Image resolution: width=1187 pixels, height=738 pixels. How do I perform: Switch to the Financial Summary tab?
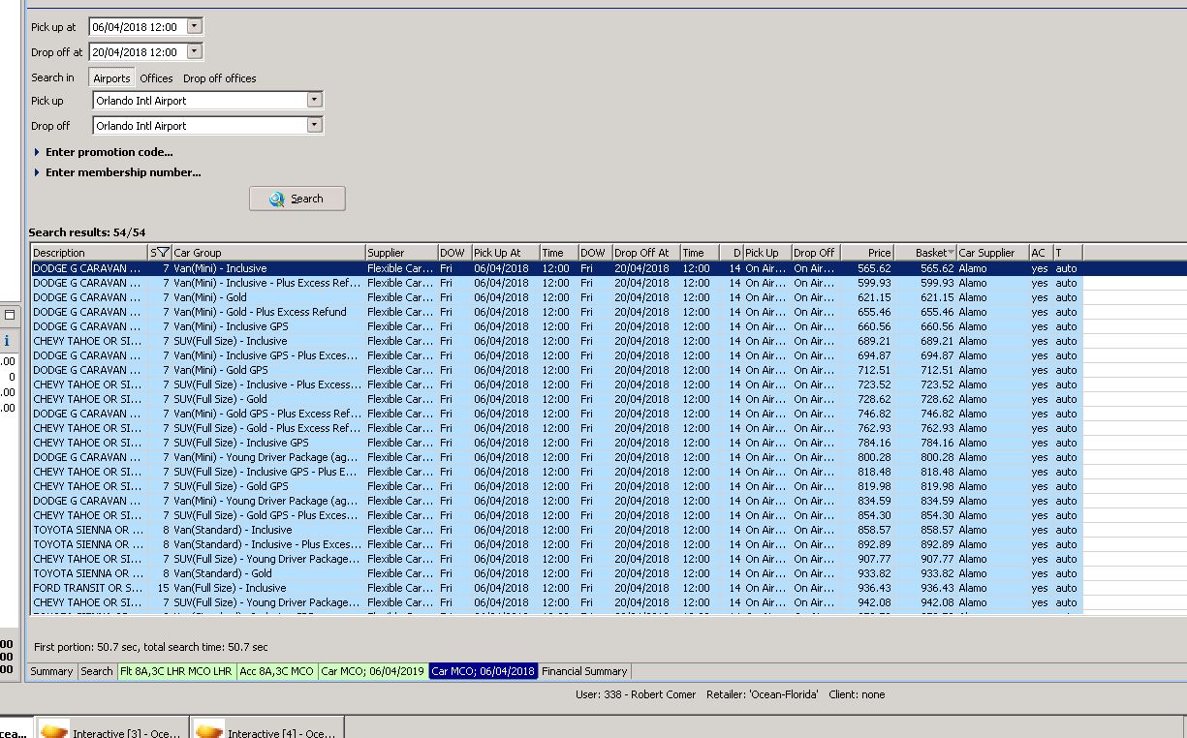click(x=584, y=671)
